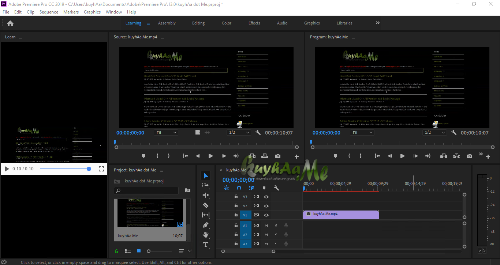Switch to Effects workspace

tap(254, 23)
